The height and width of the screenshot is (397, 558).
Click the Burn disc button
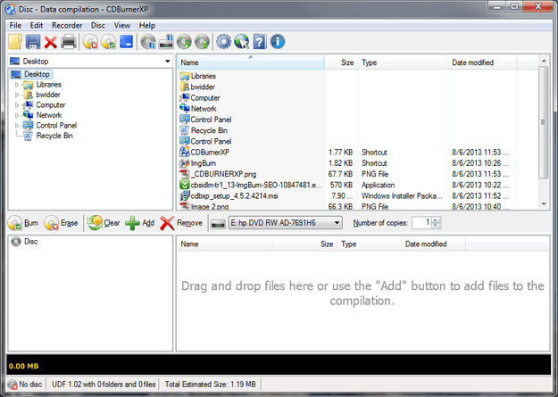pyautogui.click(x=23, y=223)
